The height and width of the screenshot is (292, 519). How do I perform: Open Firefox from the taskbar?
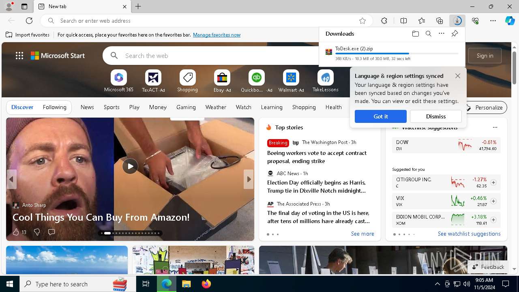pyautogui.click(x=206, y=284)
